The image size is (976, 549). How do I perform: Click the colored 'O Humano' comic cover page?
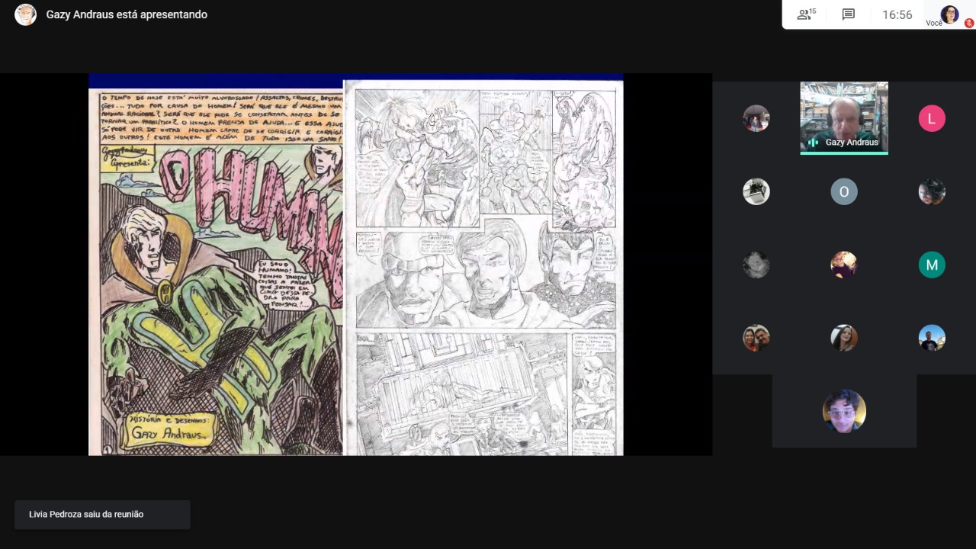(217, 267)
